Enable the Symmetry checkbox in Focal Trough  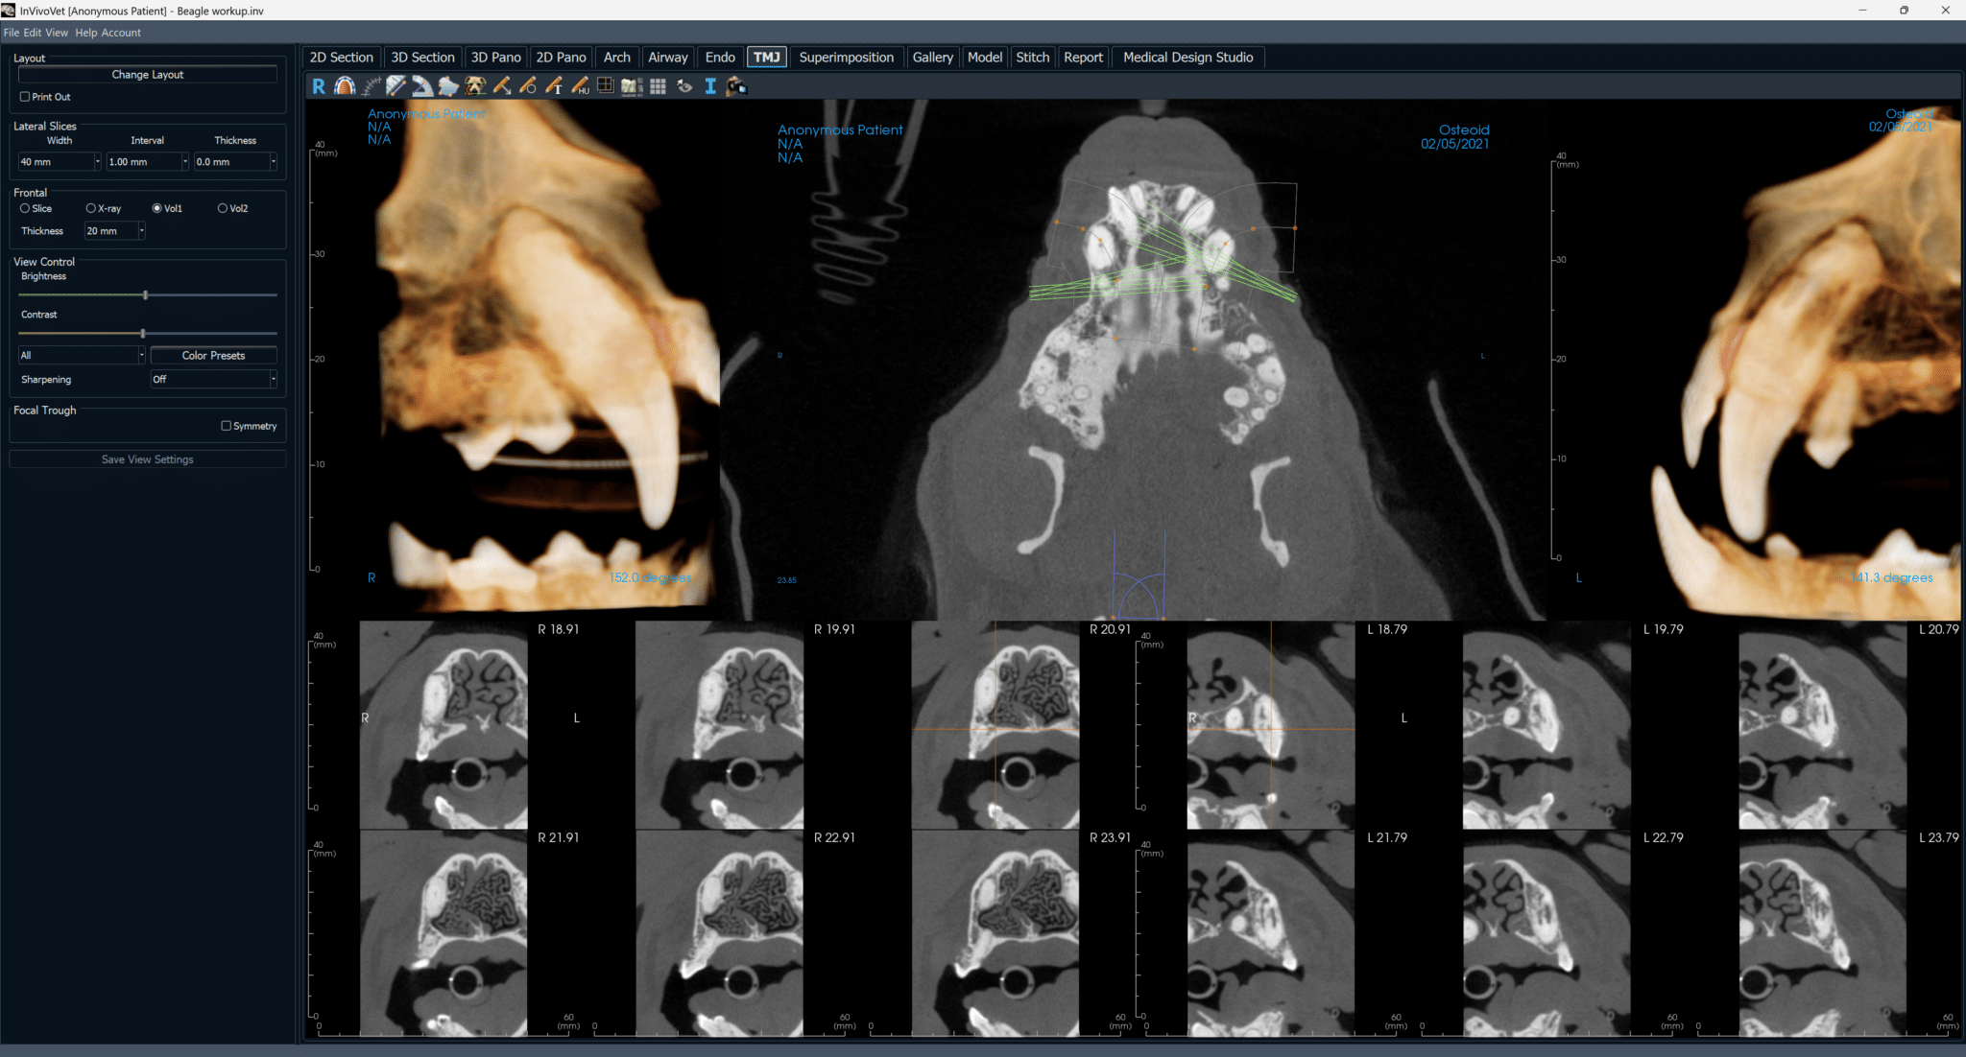[x=227, y=425]
